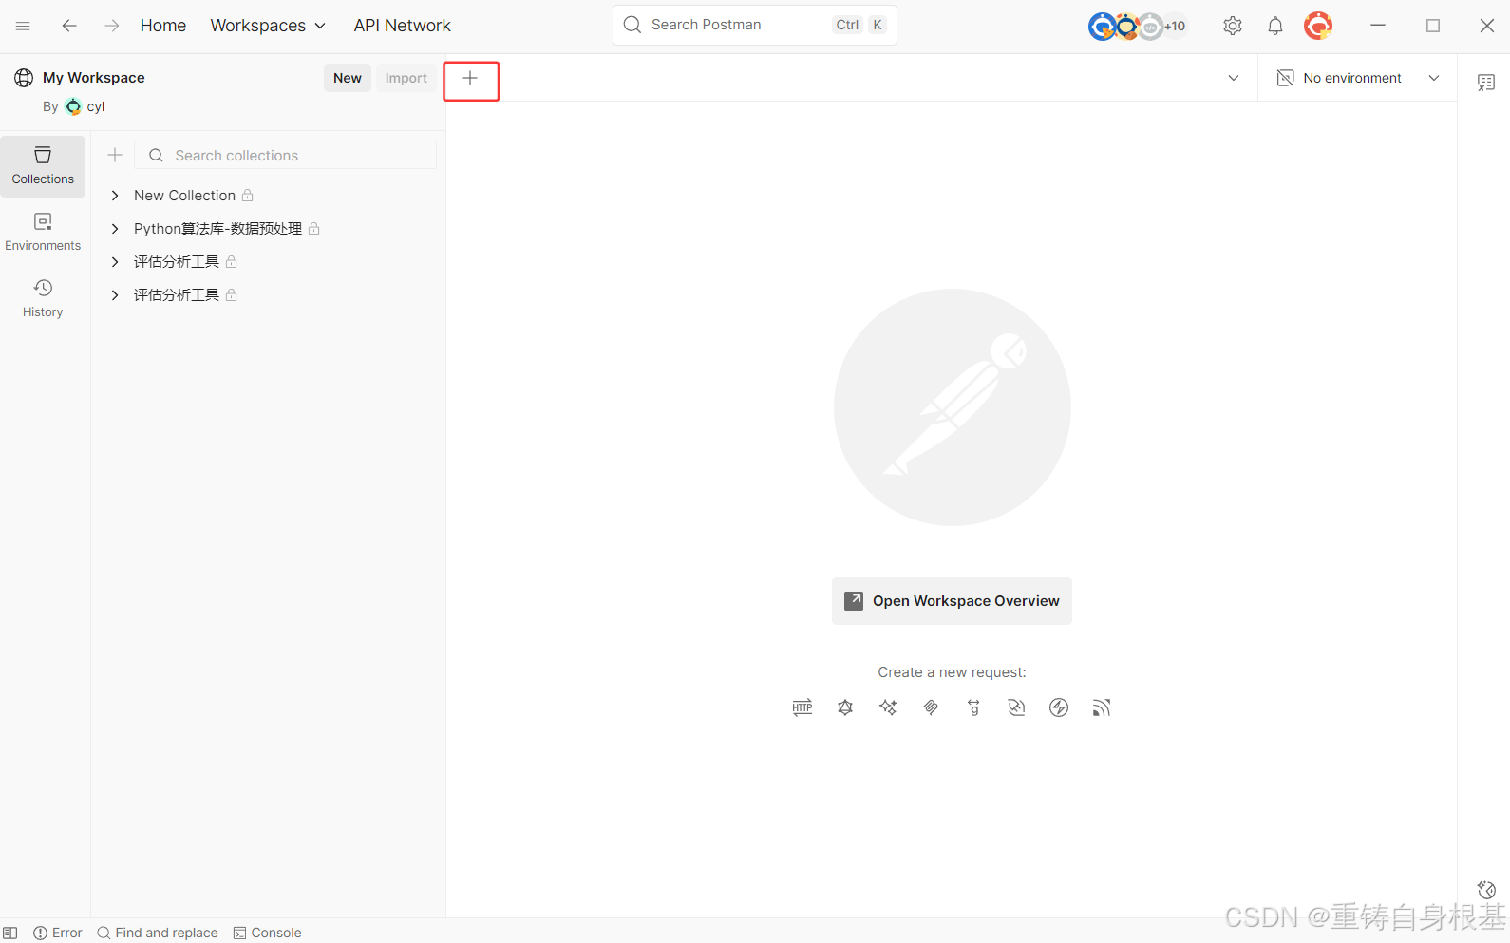Screen dimensions: 1510x943
Task: Open the API Network page
Action: tap(402, 26)
